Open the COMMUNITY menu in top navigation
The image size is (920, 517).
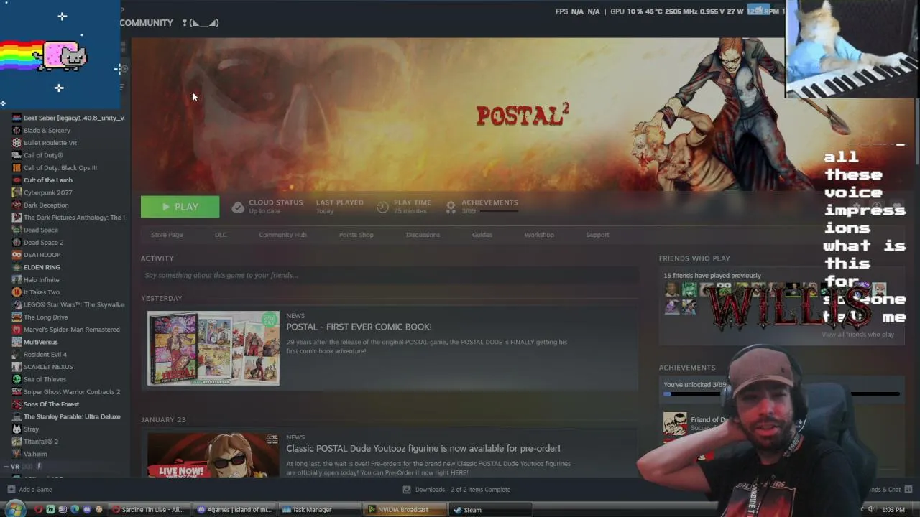coord(147,23)
